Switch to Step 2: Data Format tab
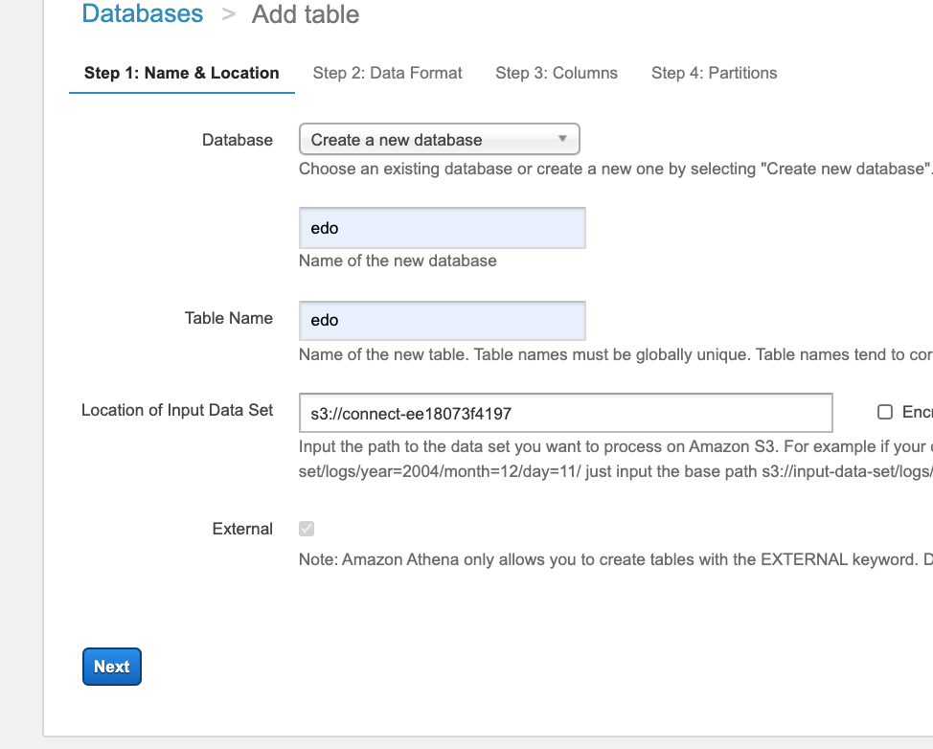933x749 pixels. pos(388,73)
